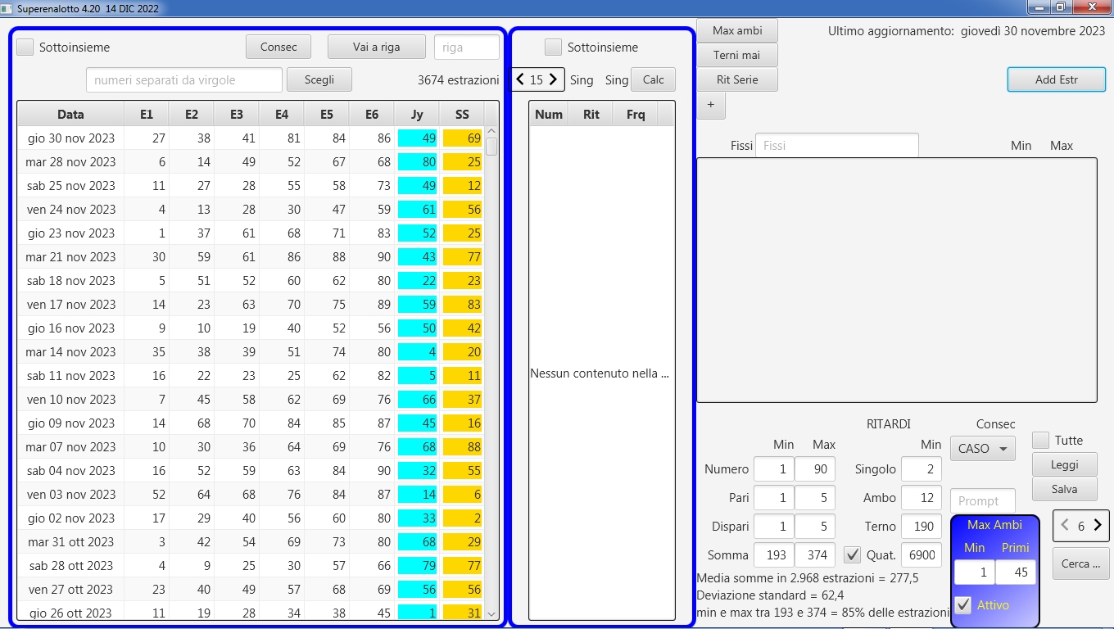Enable the Tutte checkbox
This screenshot has height=629, width=1114.
[1041, 440]
